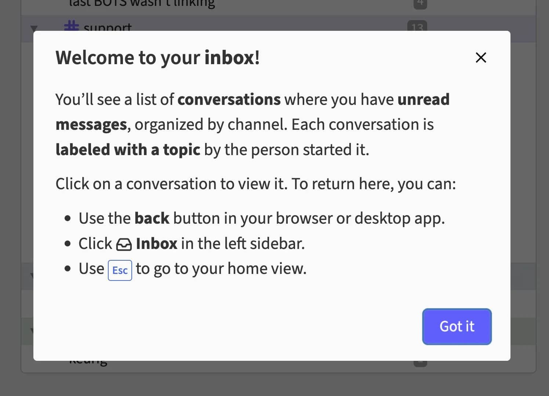Close the welcome dialog via the X
Viewport: 549px width, 396px height.
tap(481, 58)
